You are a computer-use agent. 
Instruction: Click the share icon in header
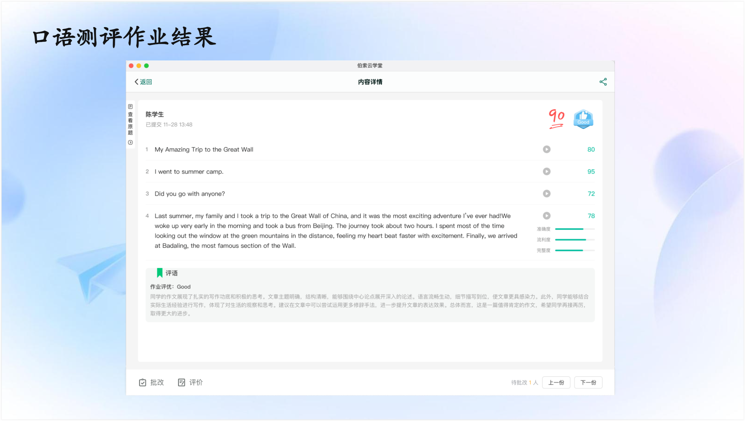pyautogui.click(x=603, y=82)
